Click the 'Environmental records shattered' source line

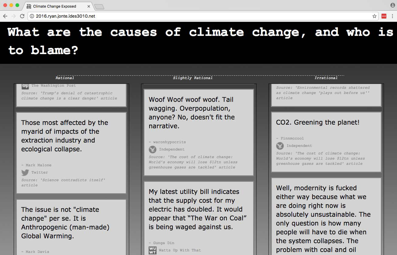point(323,93)
